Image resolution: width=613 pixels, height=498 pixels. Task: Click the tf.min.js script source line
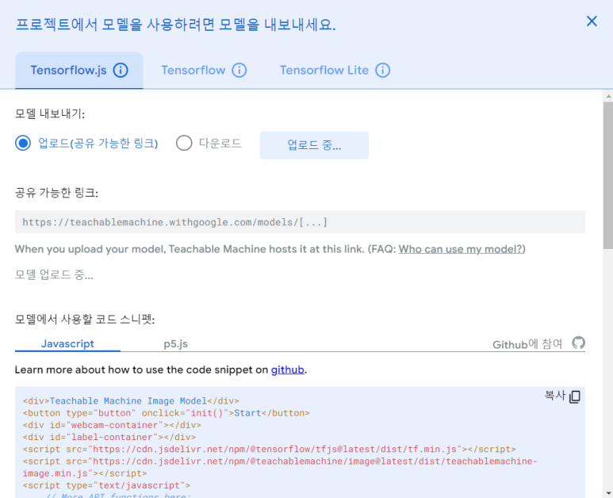click(x=269, y=450)
